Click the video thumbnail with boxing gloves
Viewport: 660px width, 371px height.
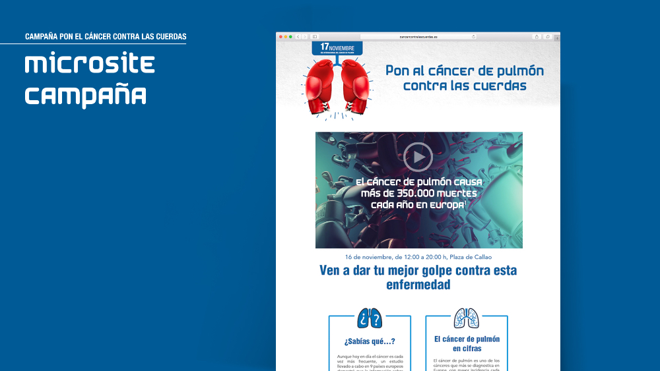[x=419, y=190]
